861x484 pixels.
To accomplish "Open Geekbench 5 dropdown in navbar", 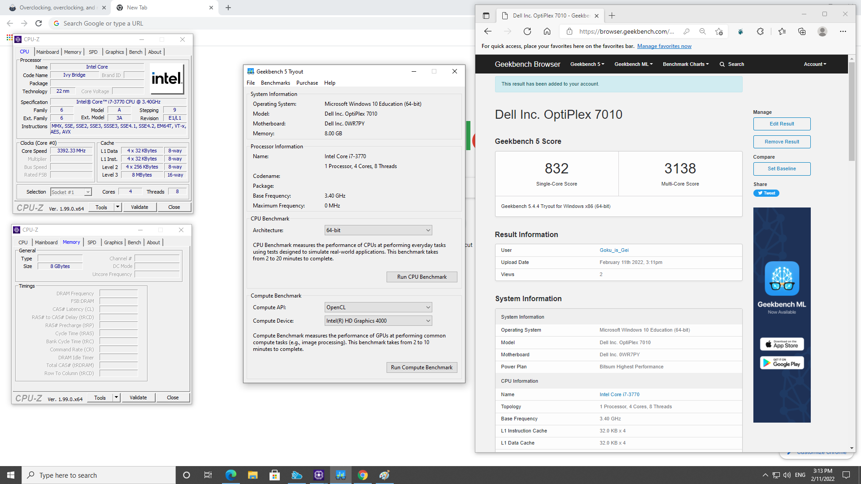I will (x=587, y=64).
